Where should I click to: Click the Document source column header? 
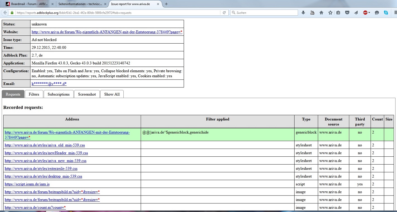click(x=334, y=122)
